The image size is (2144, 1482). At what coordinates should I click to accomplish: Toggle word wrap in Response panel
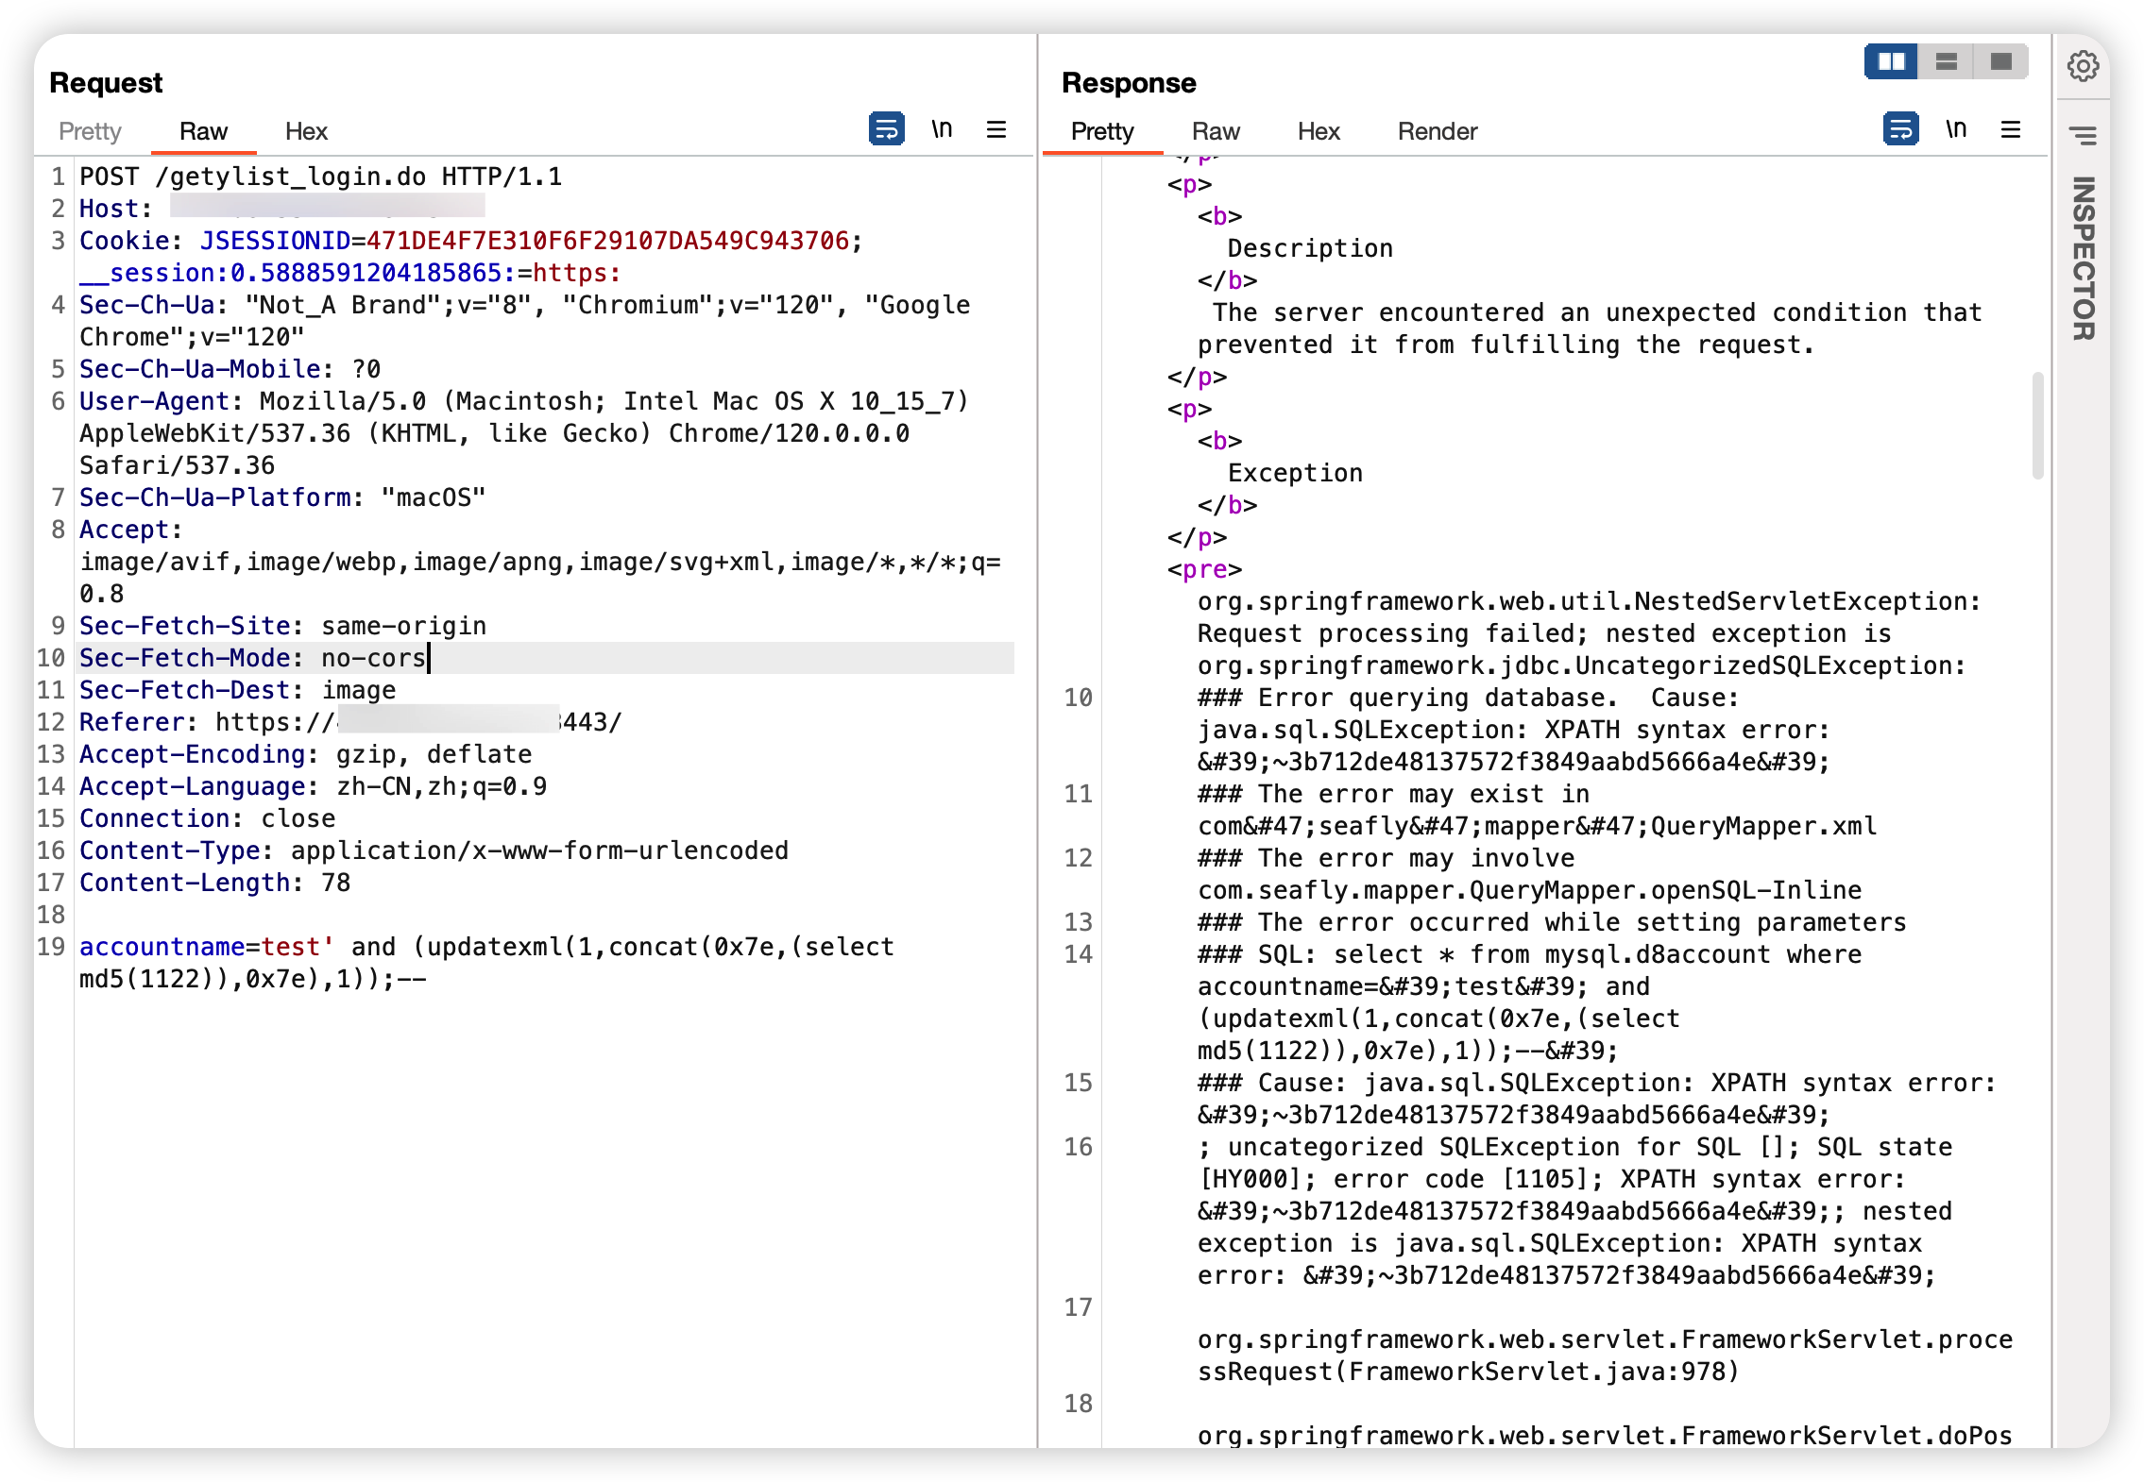(x=1900, y=128)
